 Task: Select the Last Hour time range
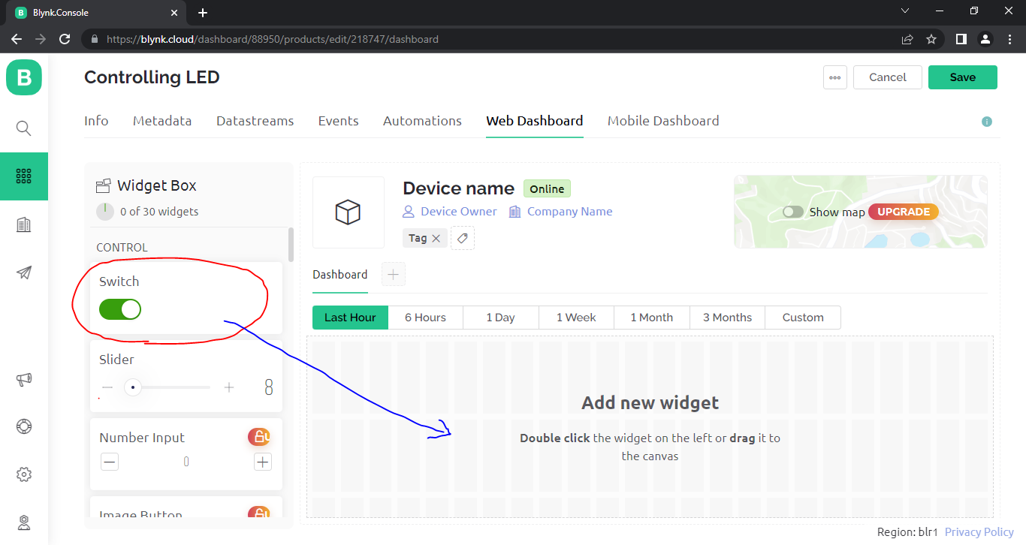(x=350, y=318)
